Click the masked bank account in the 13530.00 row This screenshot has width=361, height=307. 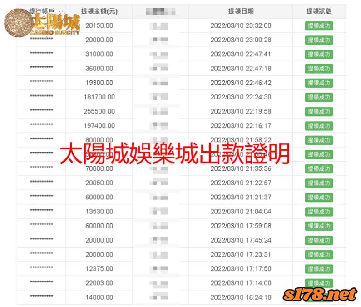coord(41,210)
